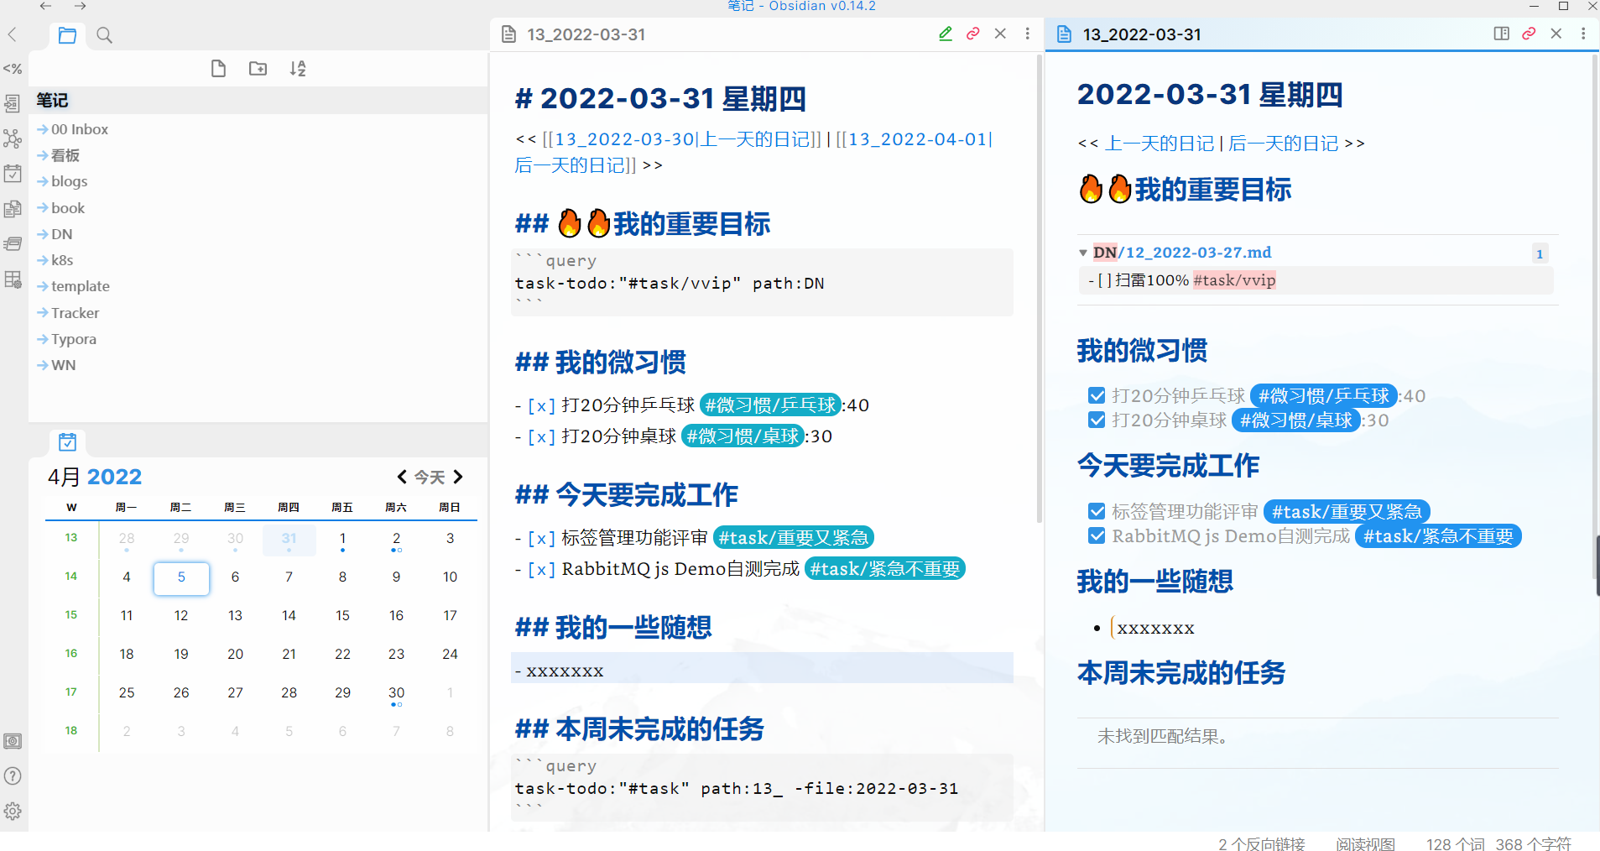
Task: Open more options for left pane
Action: [x=1027, y=34]
